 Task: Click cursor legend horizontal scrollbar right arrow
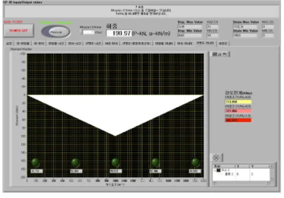(268, 183)
